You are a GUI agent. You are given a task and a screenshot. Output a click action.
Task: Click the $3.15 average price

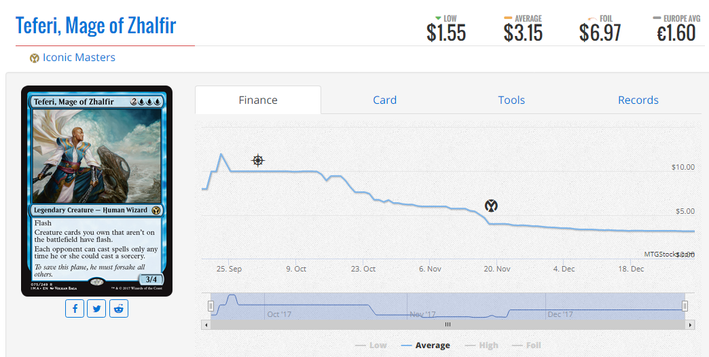pos(523,33)
